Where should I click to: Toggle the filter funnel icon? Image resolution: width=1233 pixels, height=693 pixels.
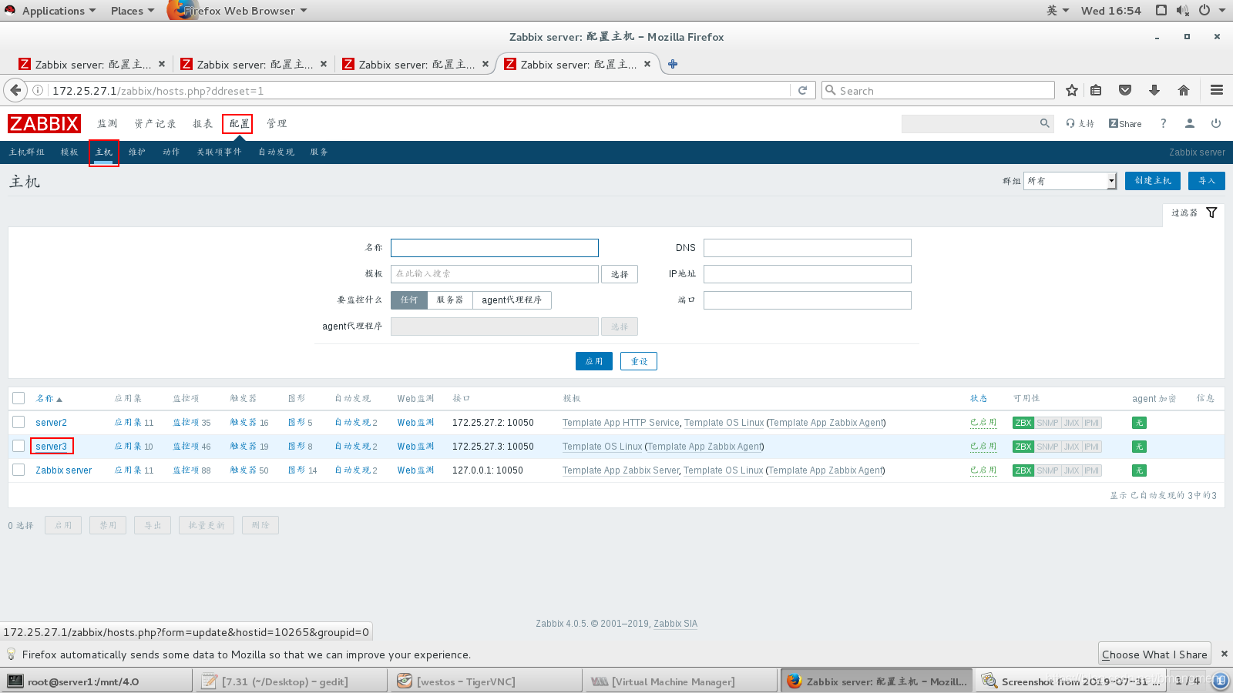[1211, 213]
